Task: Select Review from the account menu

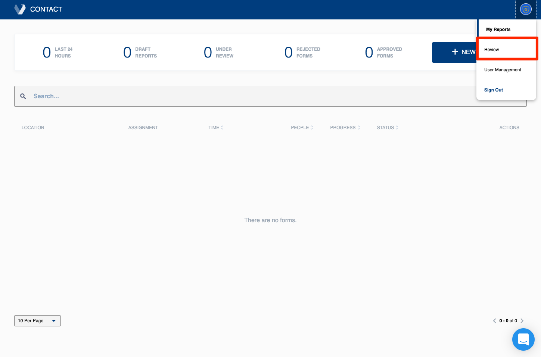Action: (x=491, y=49)
